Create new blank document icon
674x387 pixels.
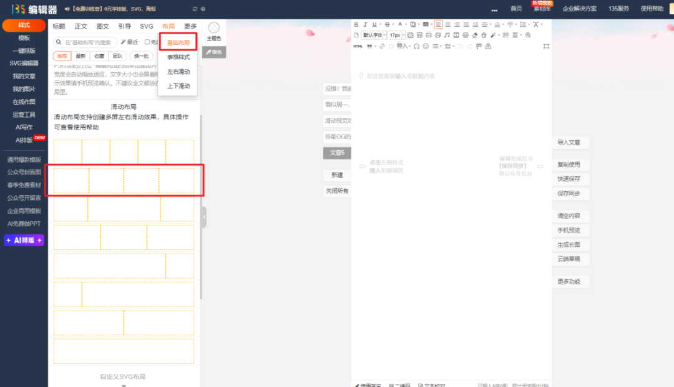pos(356,35)
